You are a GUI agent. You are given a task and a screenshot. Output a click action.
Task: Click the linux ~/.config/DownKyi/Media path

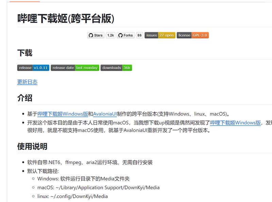click(x=72, y=196)
